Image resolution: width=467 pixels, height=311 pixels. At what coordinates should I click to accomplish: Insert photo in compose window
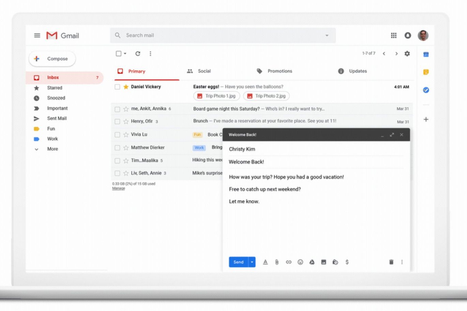point(323,262)
